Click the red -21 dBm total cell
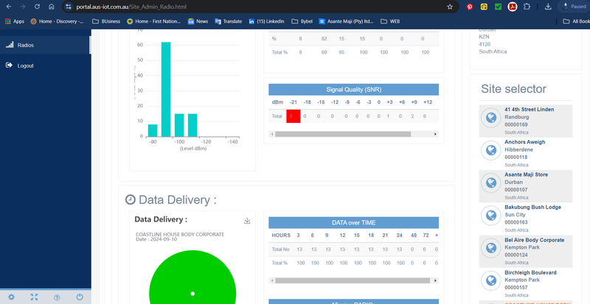The height and width of the screenshot is (304, 590). tap(293, 116)
